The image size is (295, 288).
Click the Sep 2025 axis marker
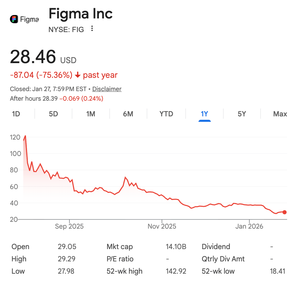click(x=69, y=226)
